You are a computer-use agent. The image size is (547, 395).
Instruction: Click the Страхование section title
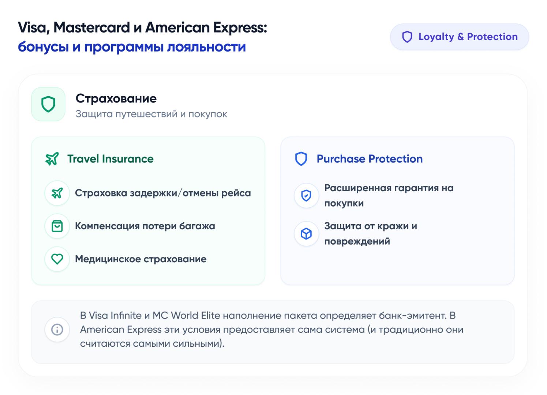click(116, 98)
